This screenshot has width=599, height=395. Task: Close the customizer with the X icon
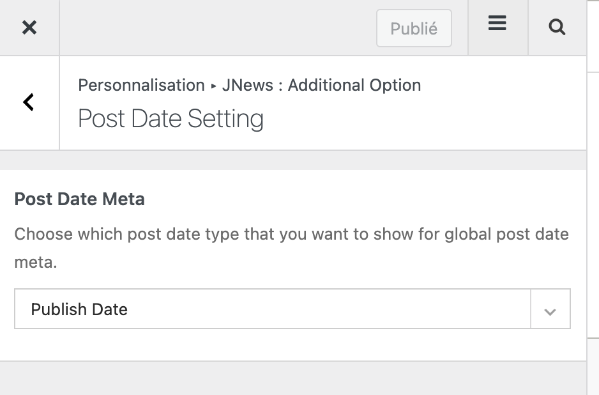pos(29,27)
